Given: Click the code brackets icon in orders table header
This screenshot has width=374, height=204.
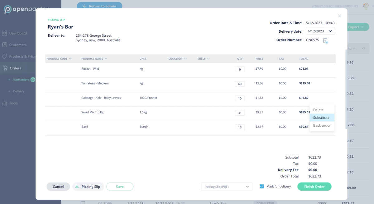Looking at the screenshot, I should point(363,49).
